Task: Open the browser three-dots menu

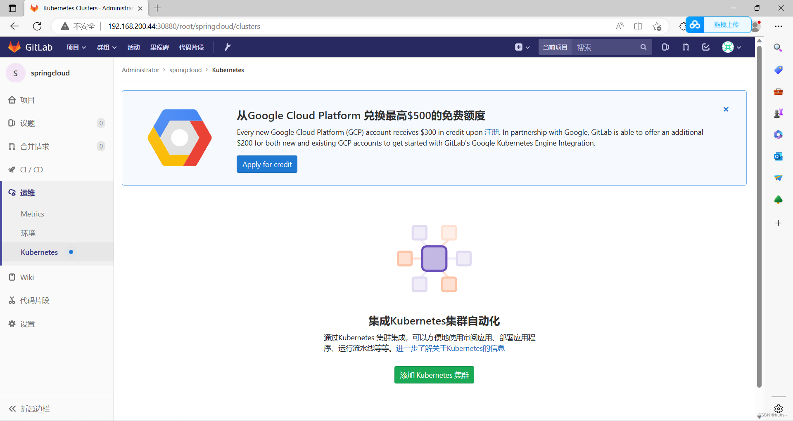Action: click(x=779, y=26)
